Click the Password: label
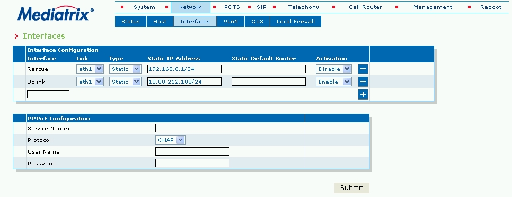Screen dimensions: 512x197 click(42, 164)
